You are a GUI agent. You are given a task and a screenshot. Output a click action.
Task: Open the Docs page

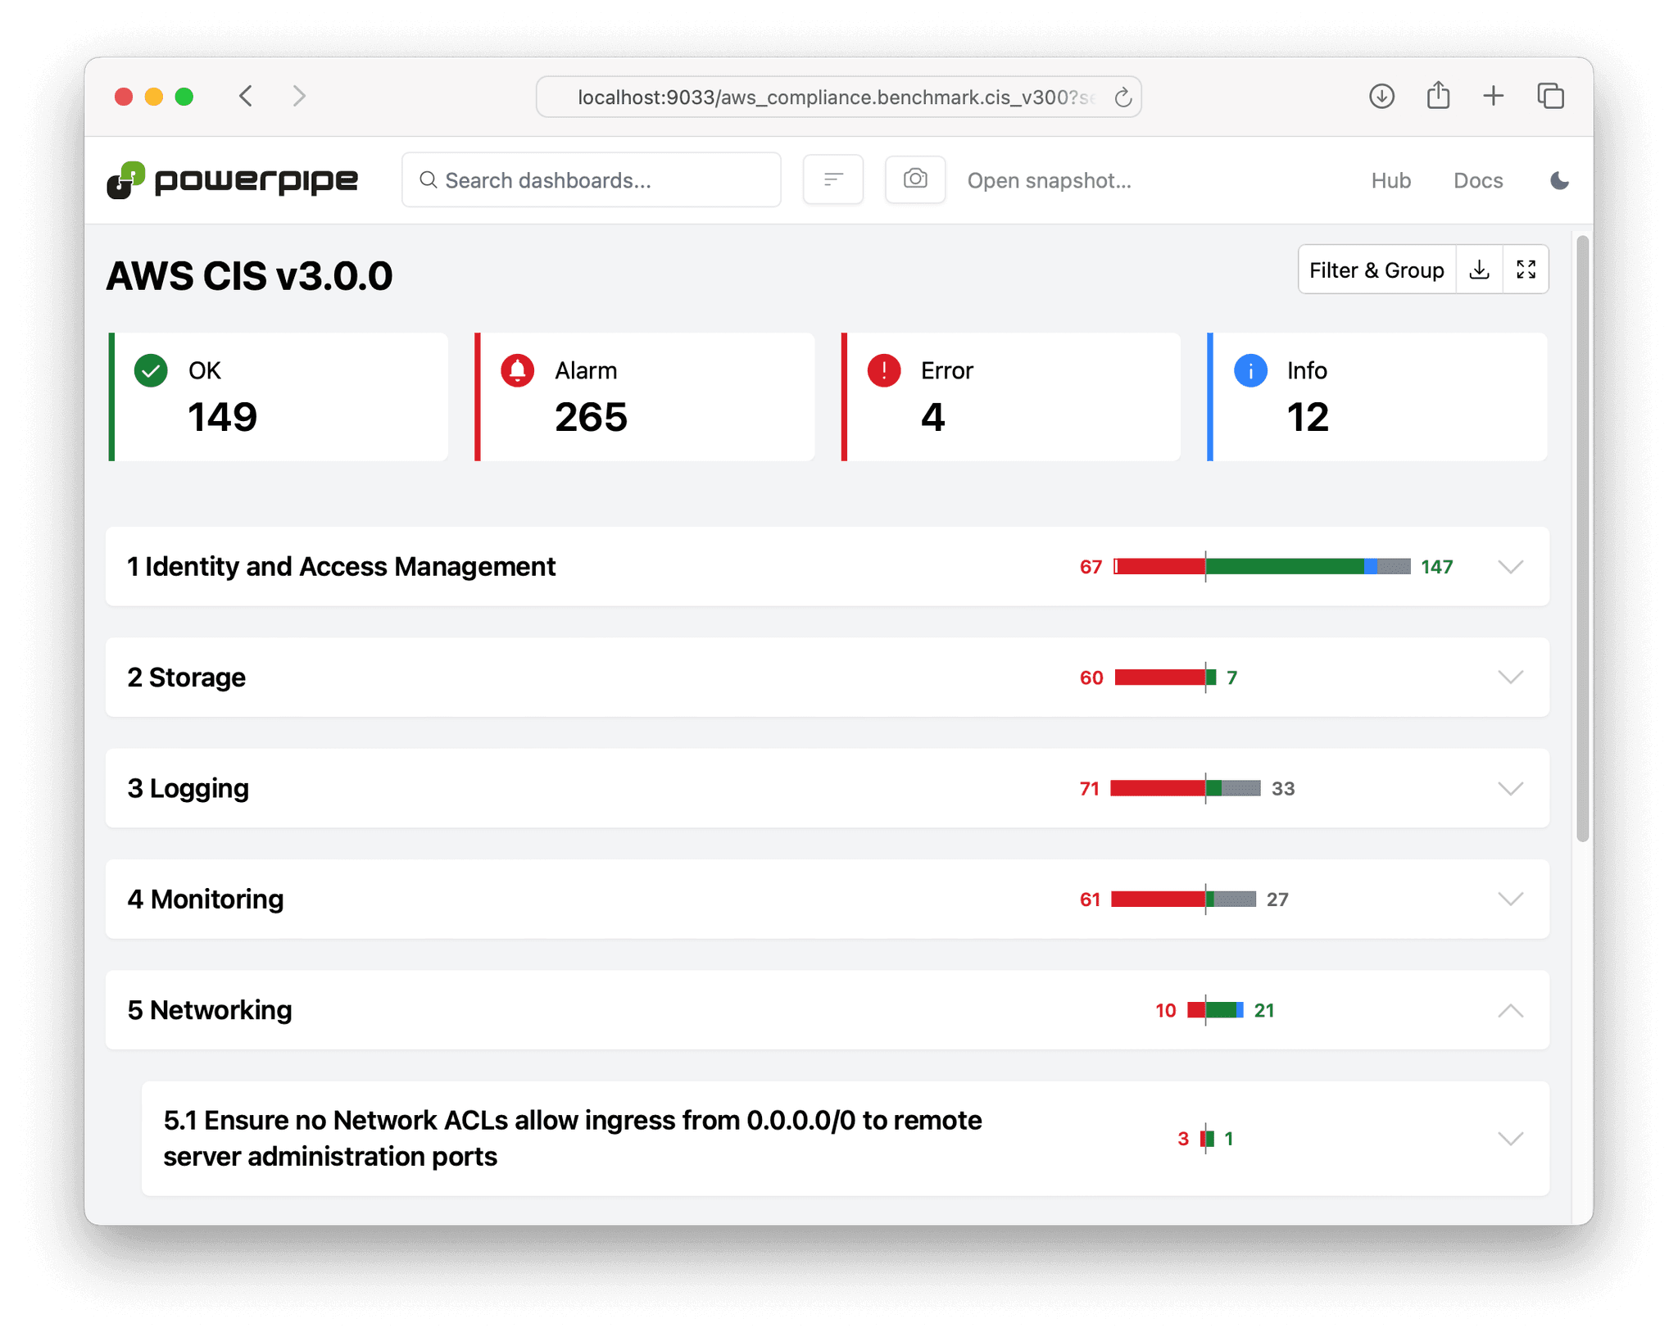coord(1478,180)
